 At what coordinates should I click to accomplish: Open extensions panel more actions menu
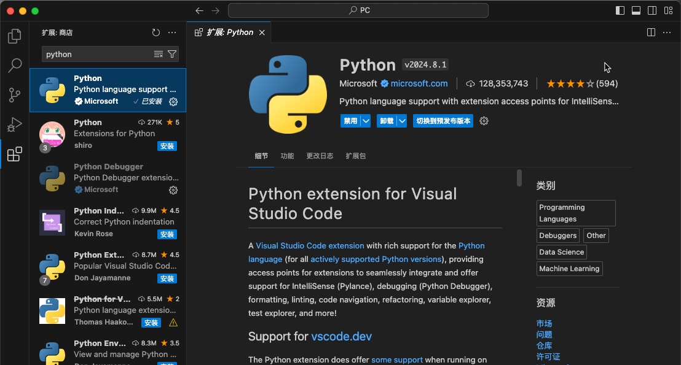tap(173, 33)
